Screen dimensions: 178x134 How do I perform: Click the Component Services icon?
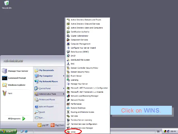pos(68,40)
